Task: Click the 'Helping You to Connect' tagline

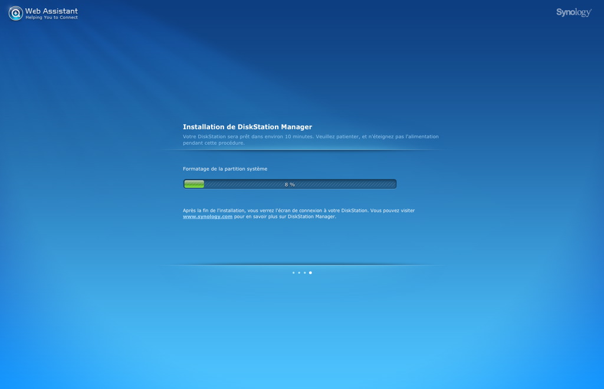Action: [x=52, y=17]
